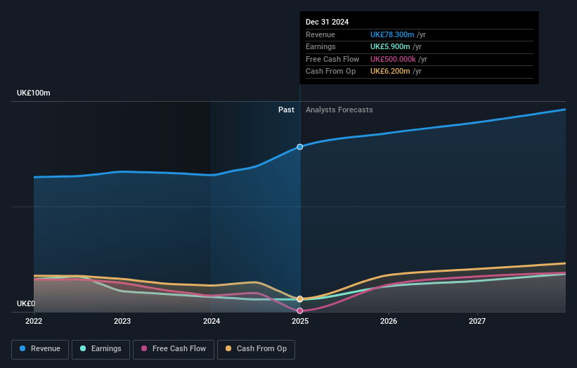Click the 2026 x-axis label
Image resolution: width=577 pixels, height=368 pixels.
(x=389, y=322)
